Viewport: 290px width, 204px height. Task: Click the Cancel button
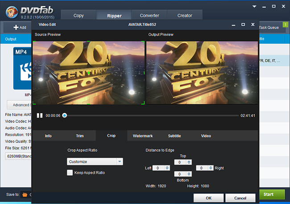(240, 198)
